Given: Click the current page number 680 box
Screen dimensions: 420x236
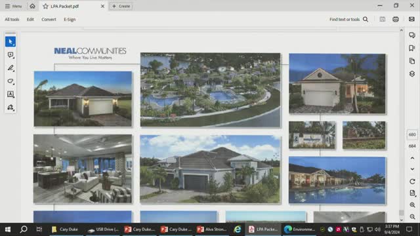Looking at the screenshot, I should (x=412, y=134).
